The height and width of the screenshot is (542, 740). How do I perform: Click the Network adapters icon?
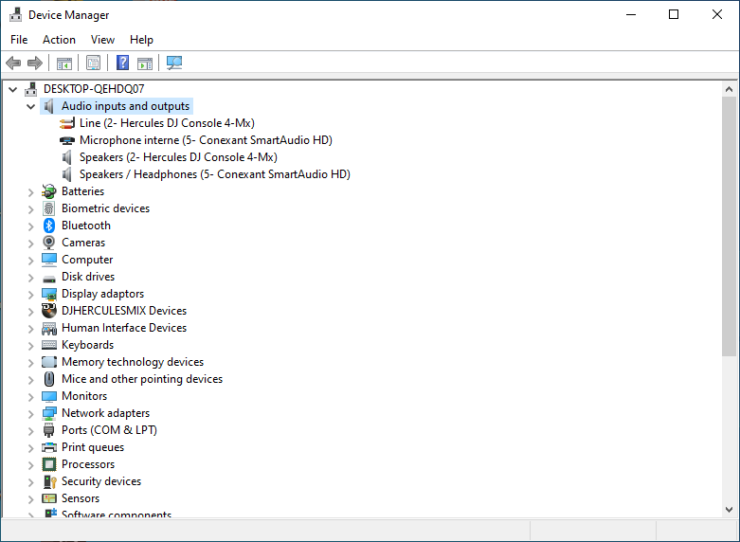tap(49, 413)
